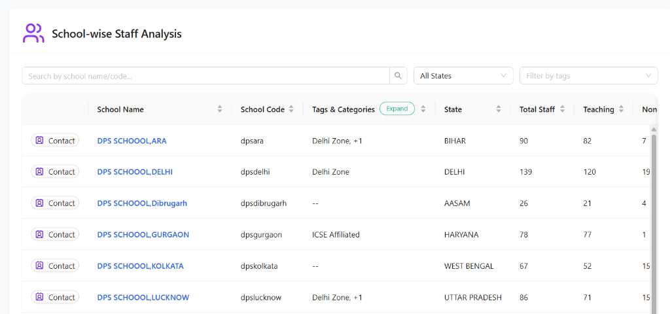Open Contact for DPS SCHOOOL,ARA

point(55,141)
